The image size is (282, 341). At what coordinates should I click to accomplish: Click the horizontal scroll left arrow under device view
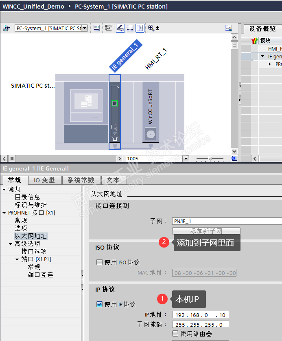[x=4, y=159]
